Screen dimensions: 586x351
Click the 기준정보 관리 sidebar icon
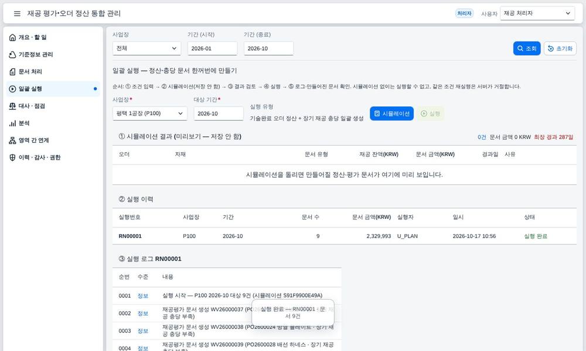tap(12, 54)
